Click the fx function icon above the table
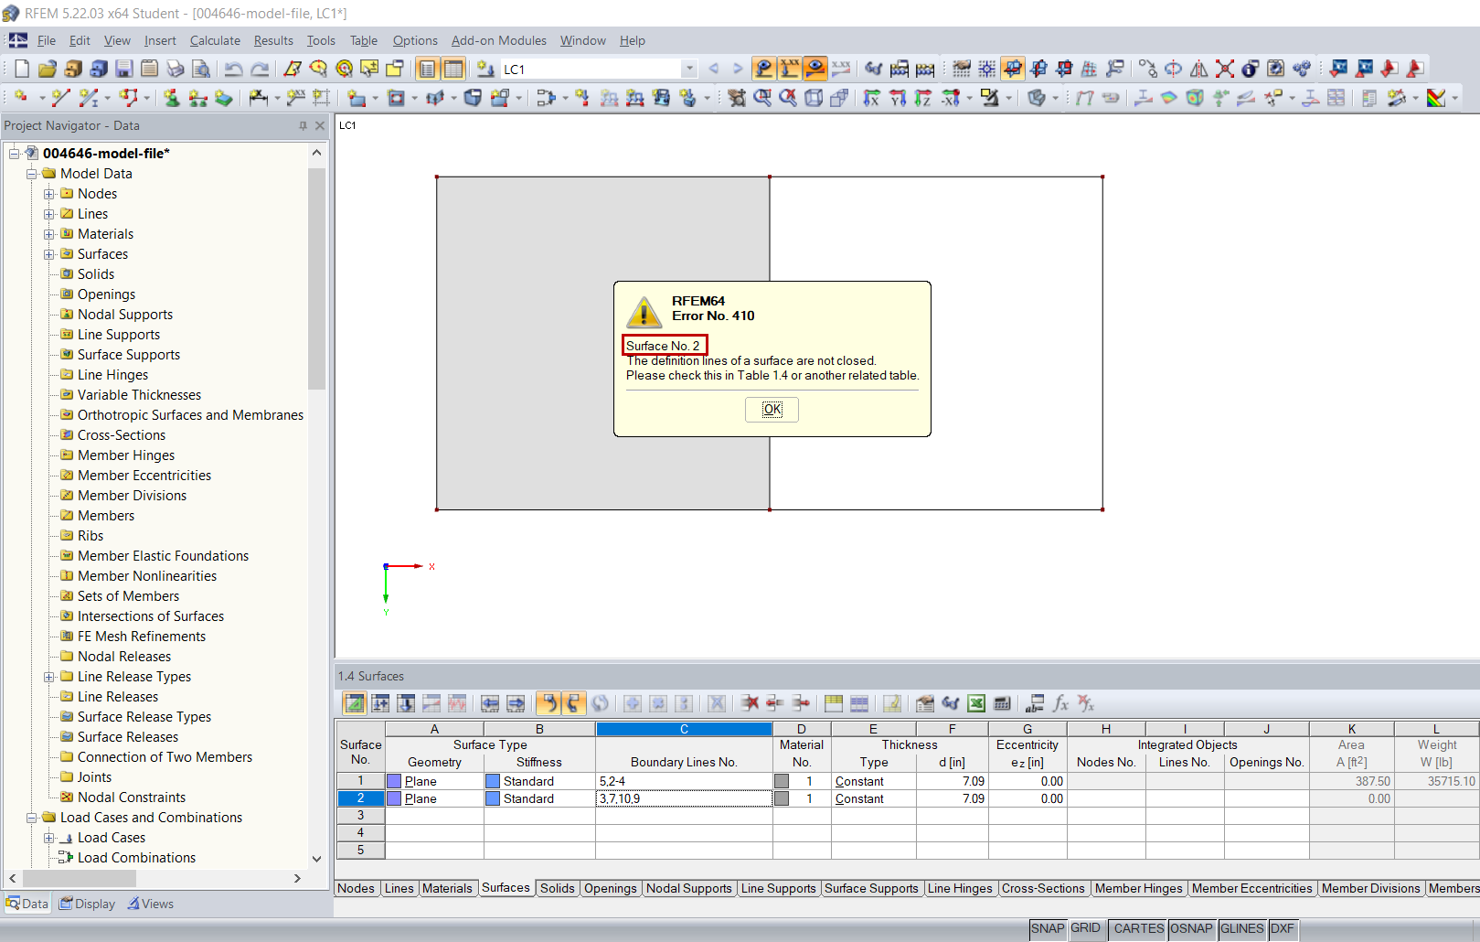 [1060, 703]
